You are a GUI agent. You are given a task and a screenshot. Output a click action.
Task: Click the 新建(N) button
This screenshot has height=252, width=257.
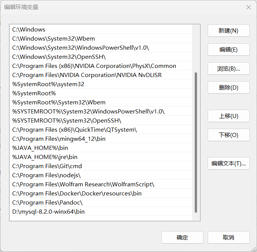tap(229, 31)
